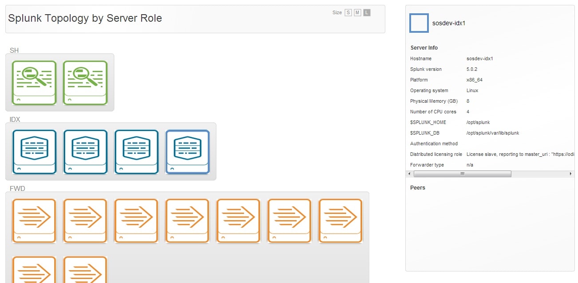Select the seventh forwarder icon in FWD top row
The height and width of the screenshot is (283, 578).
pyautogui.click(x=340, y=221)
